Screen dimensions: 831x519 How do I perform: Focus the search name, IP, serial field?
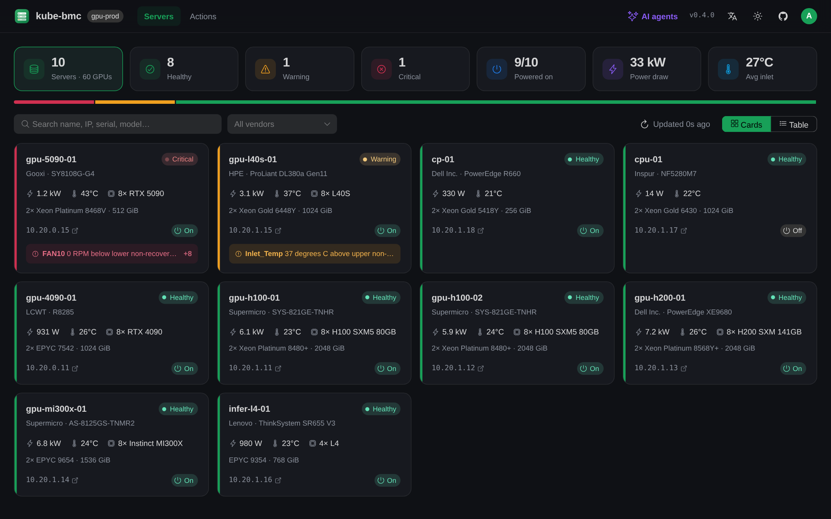click(x=118, y=124)
